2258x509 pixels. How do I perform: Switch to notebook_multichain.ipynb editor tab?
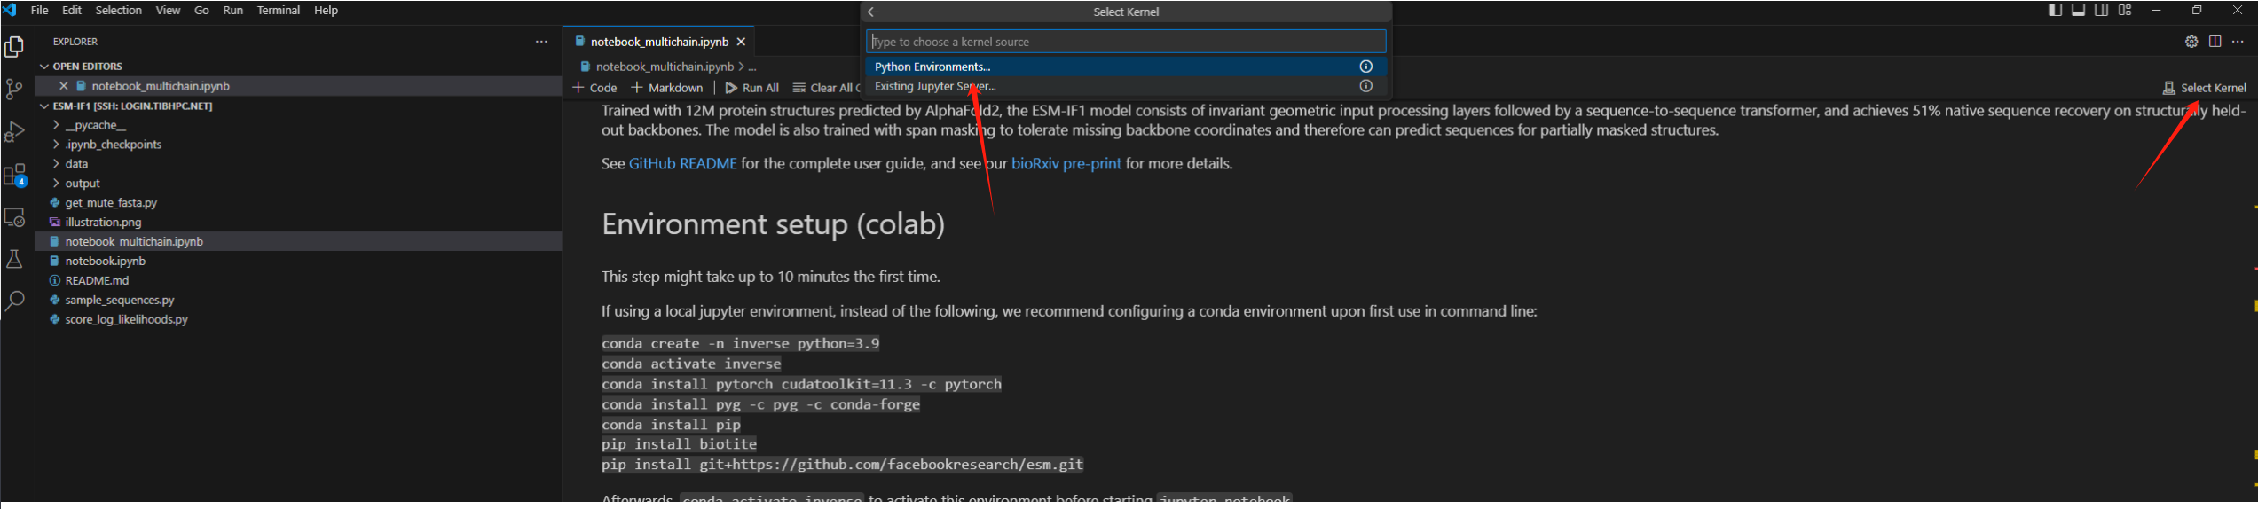click(x=659, y=42)
